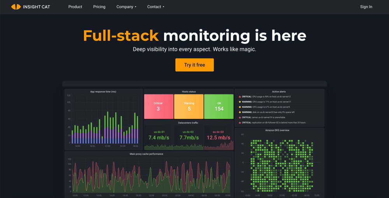Select the green OK hosts status tile

point(219,106)
